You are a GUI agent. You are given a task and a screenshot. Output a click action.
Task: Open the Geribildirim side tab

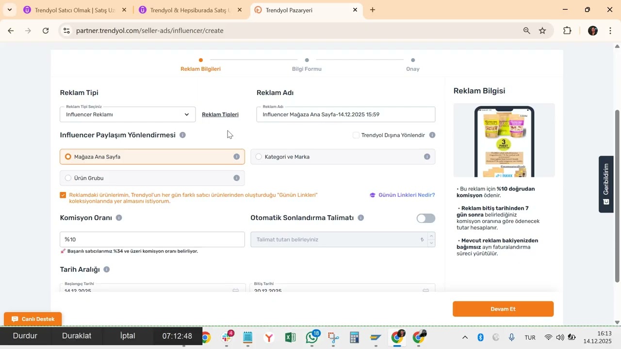pyautogui.click(x=606, y=184)
